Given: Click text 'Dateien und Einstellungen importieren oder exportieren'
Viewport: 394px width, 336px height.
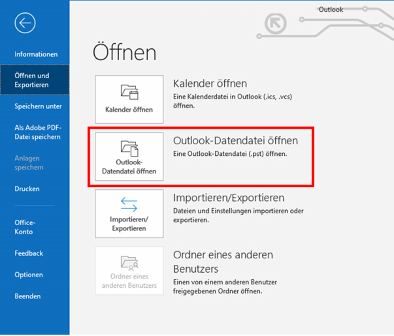Looking at the screenshot, I should point(238,215).
